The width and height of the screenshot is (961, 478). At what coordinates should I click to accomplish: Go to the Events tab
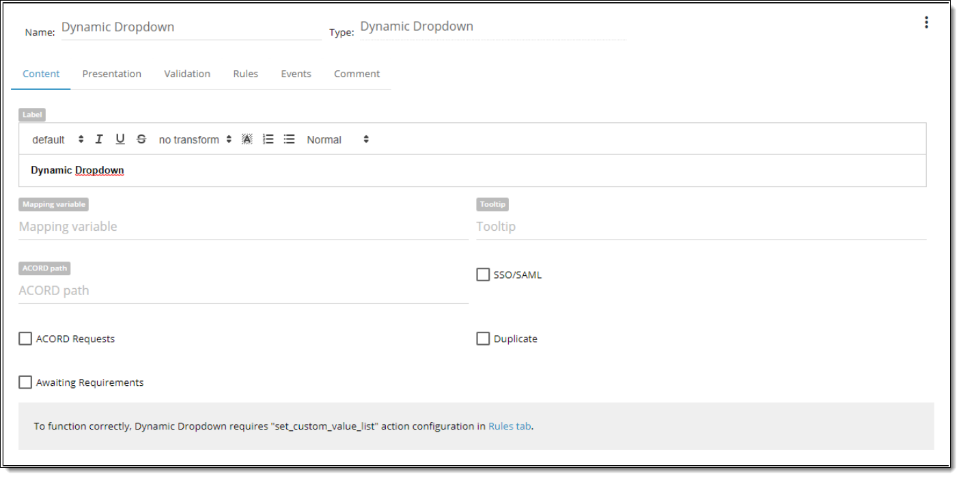pos(296,74)
